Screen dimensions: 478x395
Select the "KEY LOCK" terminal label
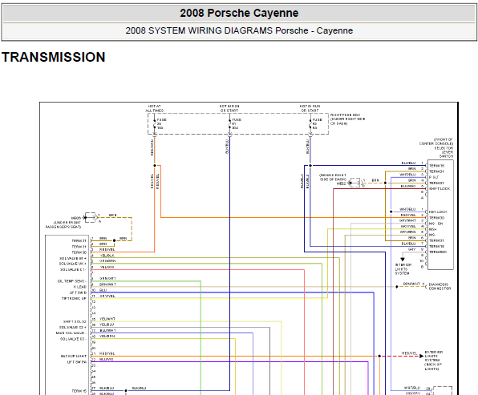coord(438,212)
